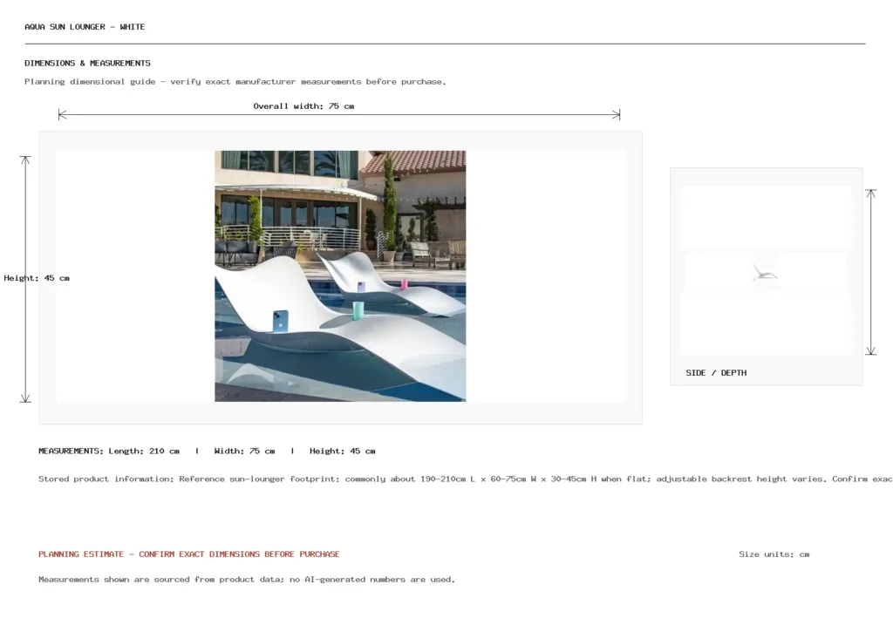Image resolution: width=893 pixels, height=625 pixels.
Task: Click the top arrowhead of side depth line
Action: pyautogui.click(x=871, y=194)
